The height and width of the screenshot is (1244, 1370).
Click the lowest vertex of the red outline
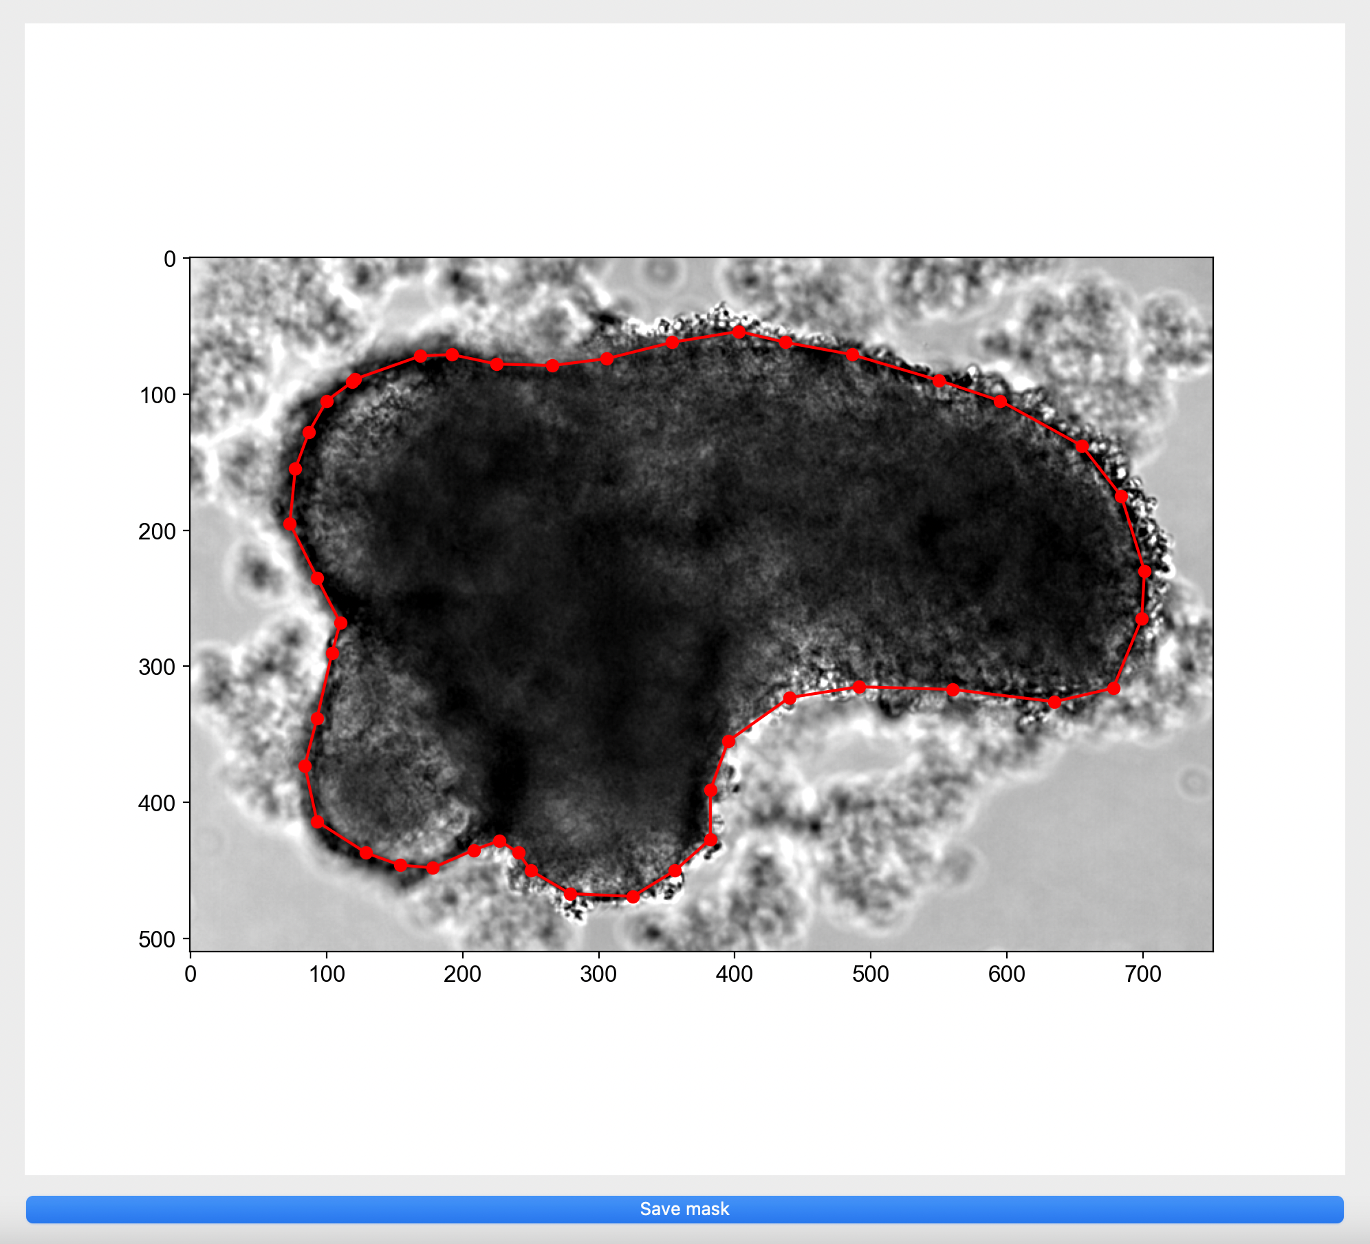pyautogui.click(x=633, y=897)
